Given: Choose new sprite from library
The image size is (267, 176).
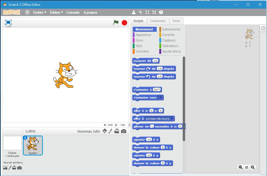Looking at the screenshot, I should [105, 131].
